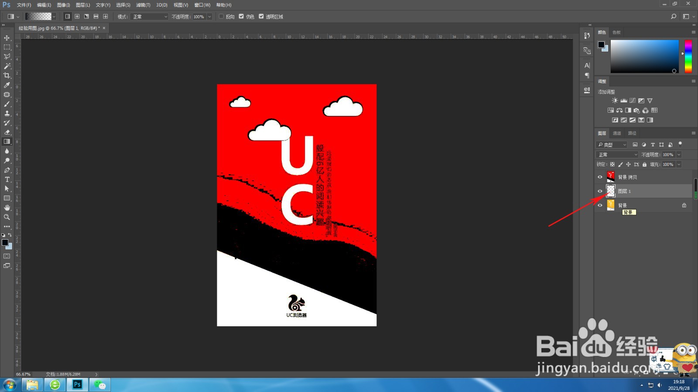The width and height of the screenshot is (698, 392).
Task: Select the Zoom tool in toolbox
Action: [7, 217]
